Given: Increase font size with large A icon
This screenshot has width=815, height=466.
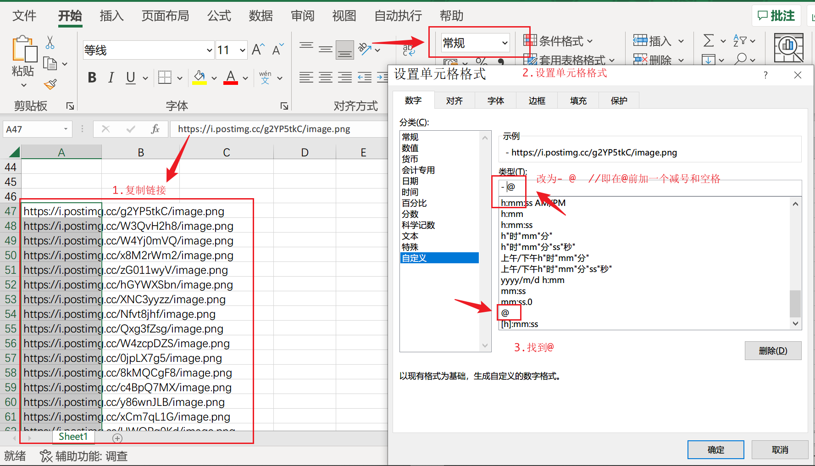Looking at the screenshot, I should (x=258, y=50).
